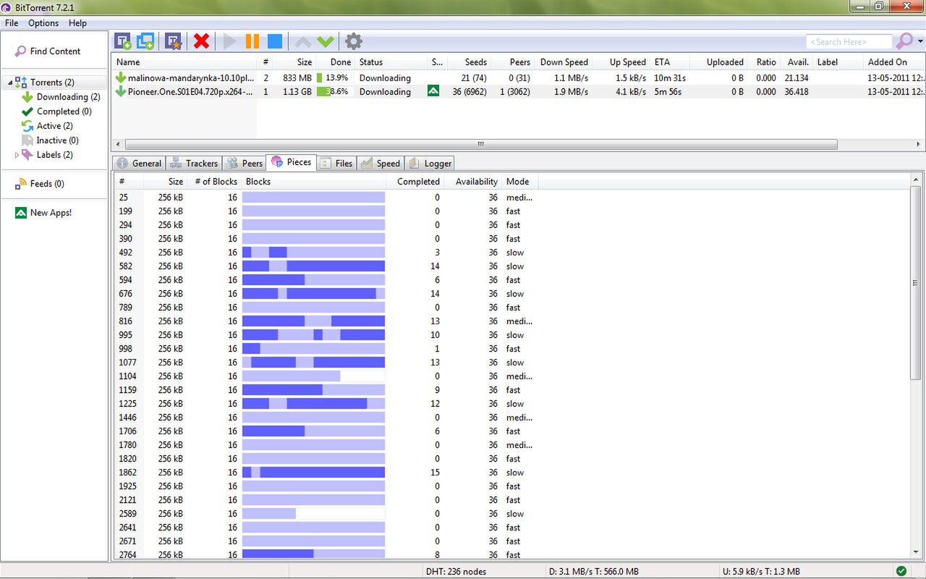Switch to the Trackers tab
Viewport: 926px width, 579px height.
coord(194,164)
